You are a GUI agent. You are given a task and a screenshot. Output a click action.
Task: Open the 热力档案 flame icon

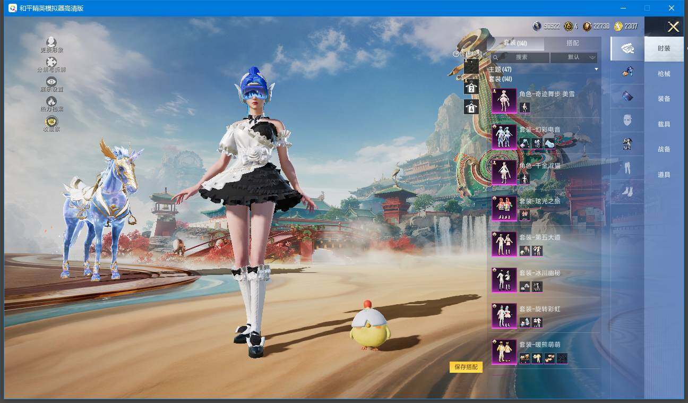point(51,101)
